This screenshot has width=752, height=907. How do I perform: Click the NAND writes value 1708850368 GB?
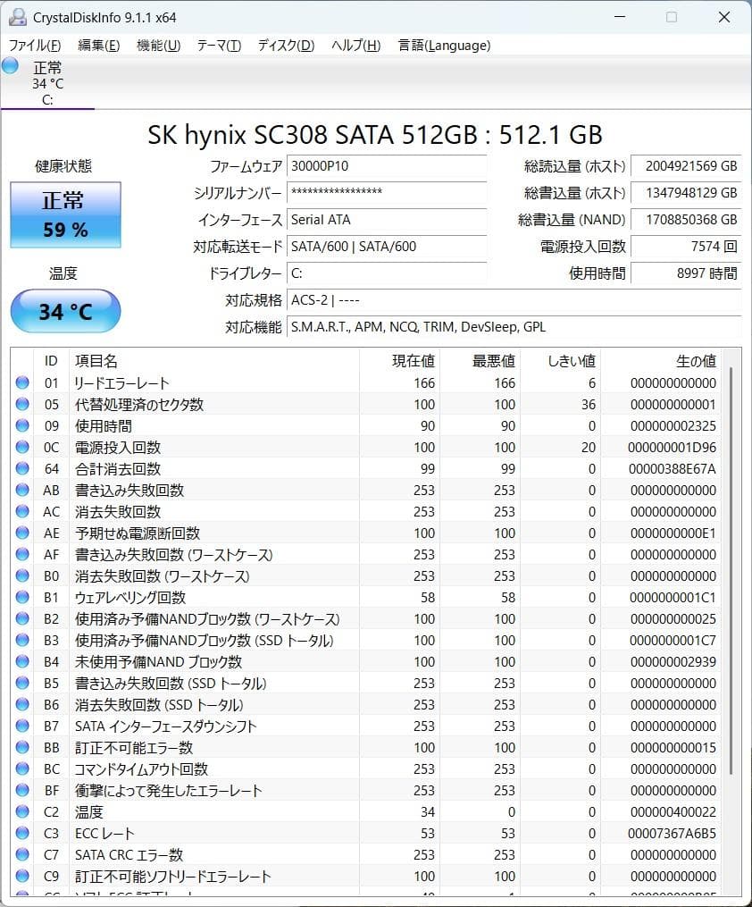(686, 220)
